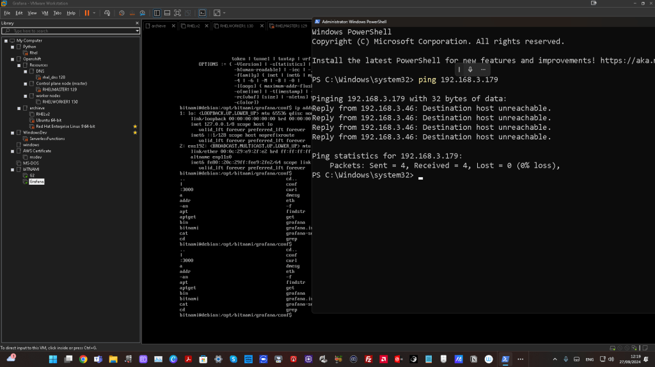The width and height of the screenshot is (655, 367).
Task: Enter full screen mode from the toolbar
Action: point(178,13)
